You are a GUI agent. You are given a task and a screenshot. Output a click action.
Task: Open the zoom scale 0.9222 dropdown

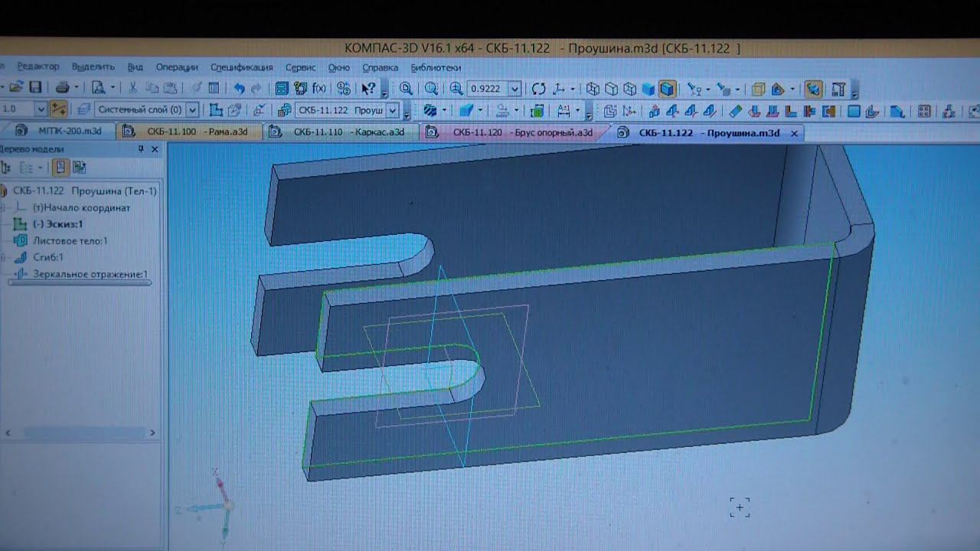514,89
